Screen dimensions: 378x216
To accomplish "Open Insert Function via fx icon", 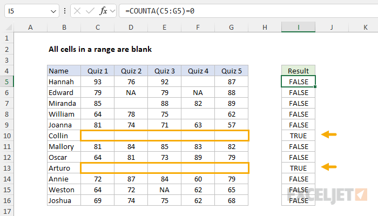I will [x=103, y=11].
